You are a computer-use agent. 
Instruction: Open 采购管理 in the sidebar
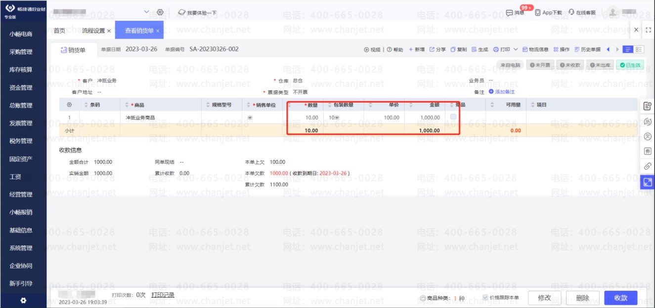pos(21,52)
